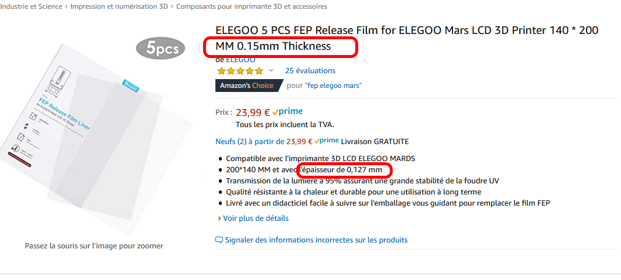The height and width of the screenshot is (280, 621).
Task: Click the 23,99 € price next to Prix
Action: (x=252, y=112)
